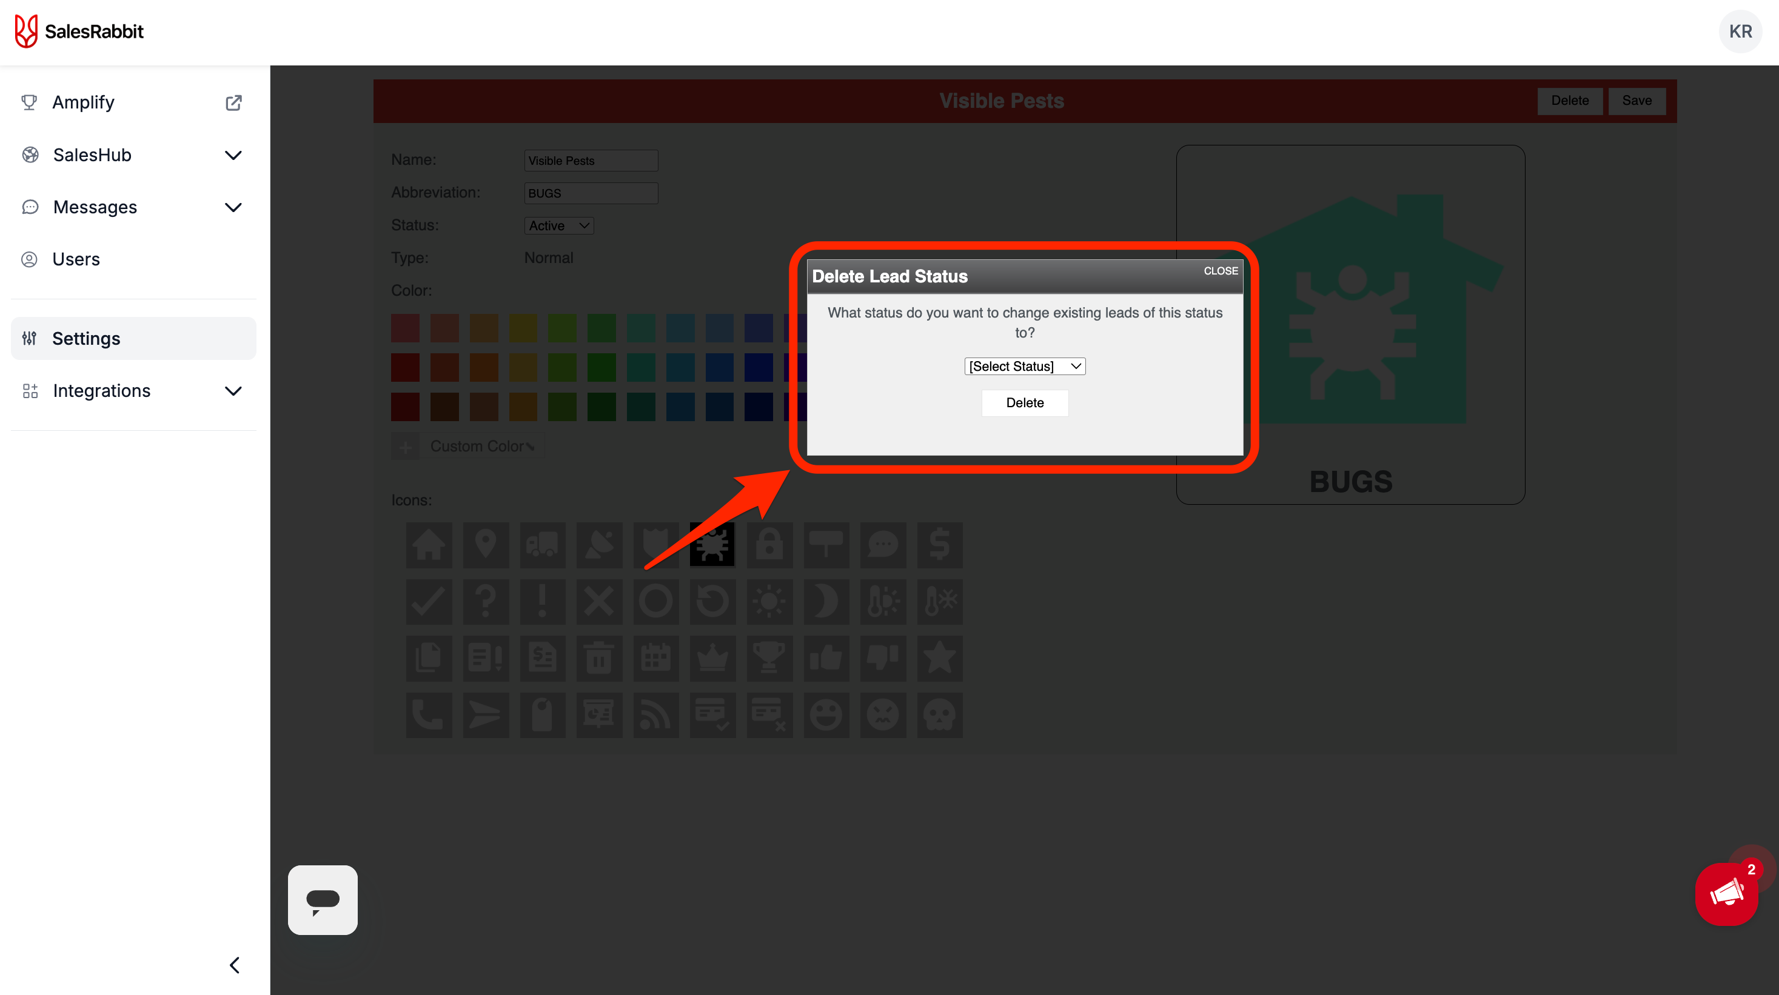Choose the trash can icon
Viewport: 1779px width, 995px height.
tap(598, 657)
